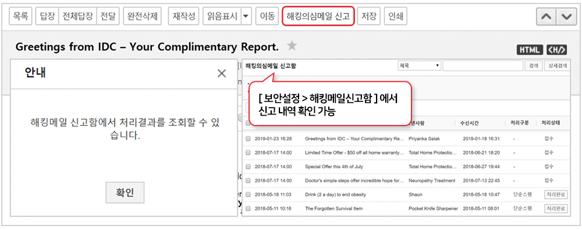Click report date '2018-05-11 10:16'
Viewport: 582px width, 229px height.
pos(273,209)
